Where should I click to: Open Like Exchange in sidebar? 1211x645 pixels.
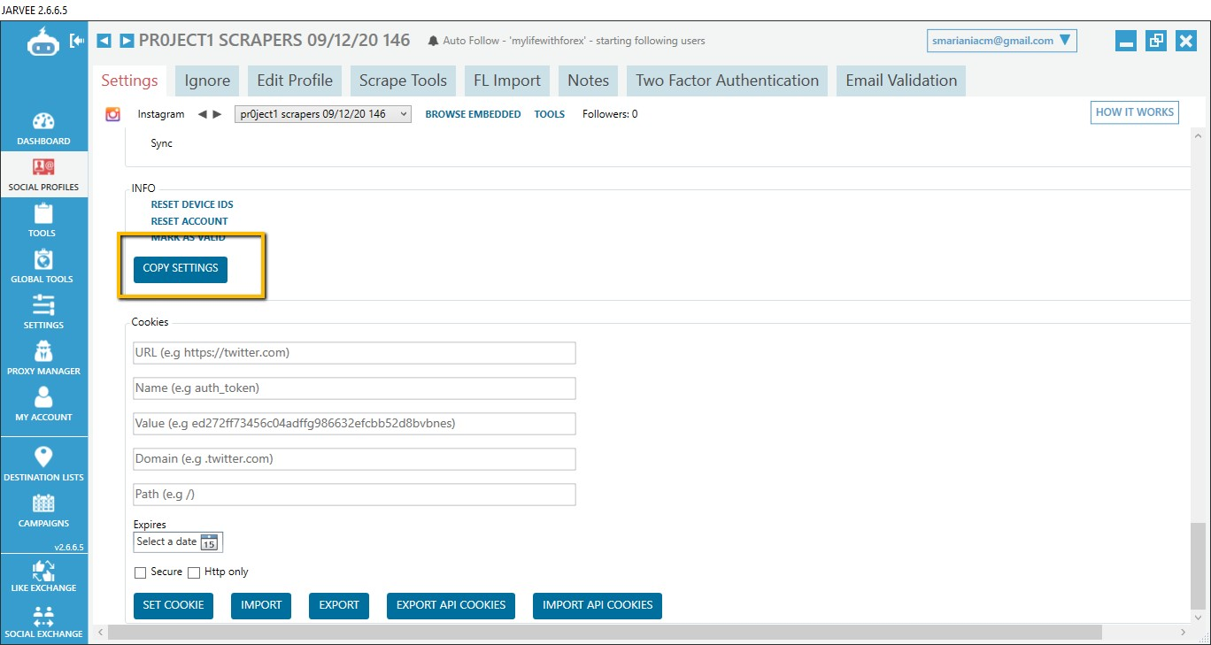point(43,576)
